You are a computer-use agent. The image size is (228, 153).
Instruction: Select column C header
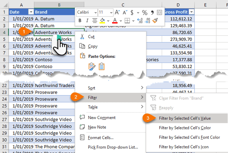tap(123, 5)
